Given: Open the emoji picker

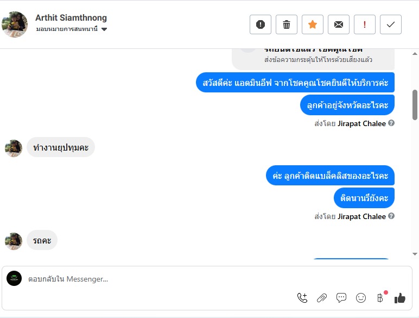Looking at the screenshot, I should click(361, 297).
